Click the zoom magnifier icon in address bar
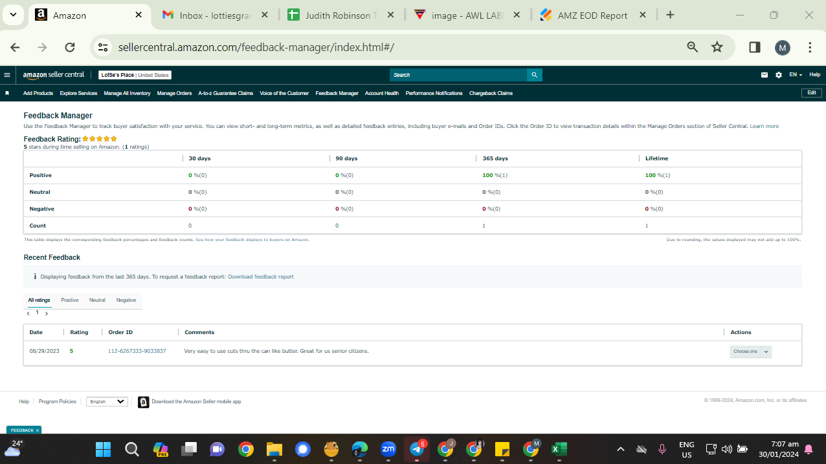826x464 pixels. [693, 47]
